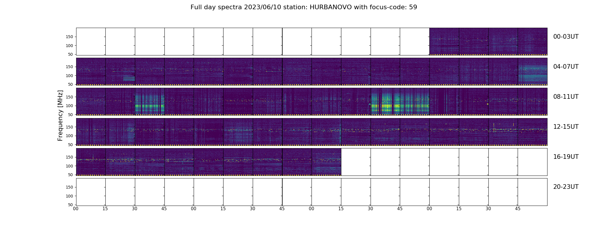The width and height of the screenshot is (608, 231).
Task: Click the Frequency [MHz] axis label
Action: click(x=60, y=115)
